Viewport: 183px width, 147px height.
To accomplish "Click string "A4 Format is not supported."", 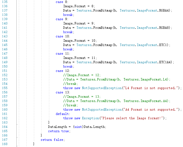I will pyautogui.click(x=151, y=110).
